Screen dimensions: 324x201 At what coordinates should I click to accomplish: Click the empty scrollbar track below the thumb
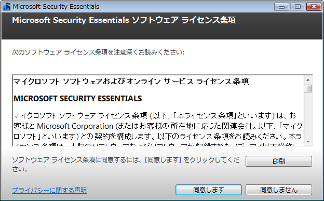308,115
